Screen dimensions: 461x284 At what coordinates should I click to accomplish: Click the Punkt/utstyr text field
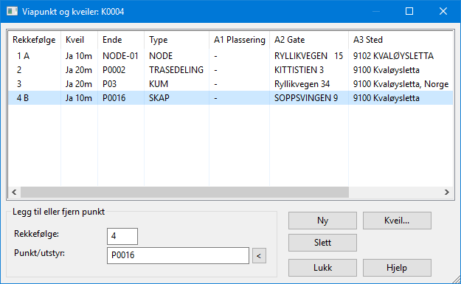(178, 255)
